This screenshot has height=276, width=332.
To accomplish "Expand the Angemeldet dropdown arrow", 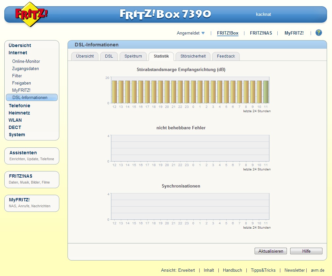I will [x=203, y=33].
